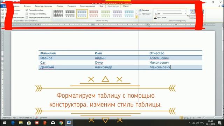The image size is (224, 126).
Task: Toggle the Первый столбец checkbox
Action: (x=27, y=10)
